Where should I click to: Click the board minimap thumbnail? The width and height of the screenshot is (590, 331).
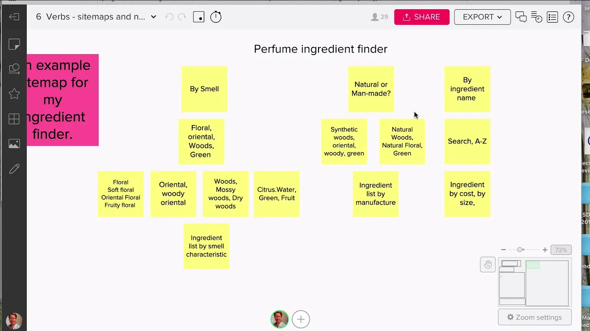(535, 283)
